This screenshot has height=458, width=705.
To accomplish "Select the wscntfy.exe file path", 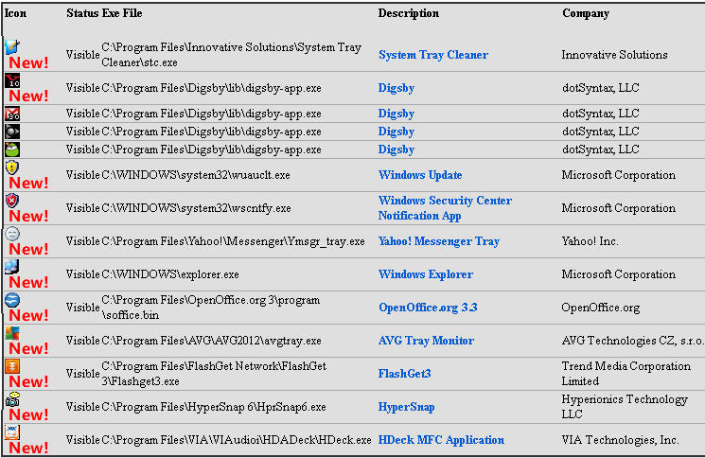I will [x=196, y=208].
